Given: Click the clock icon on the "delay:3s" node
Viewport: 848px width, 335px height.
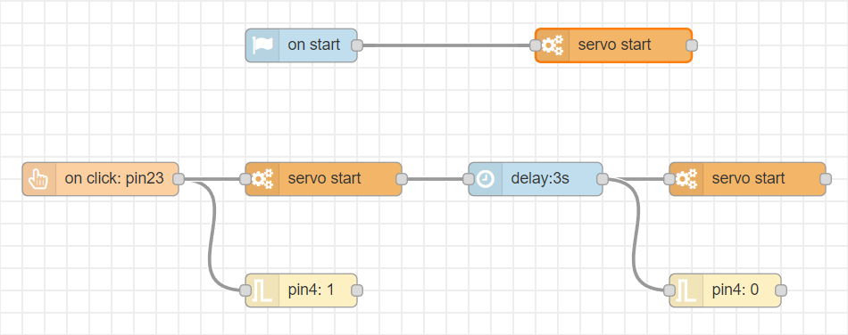Looking at the screenshot, I should pyautogui.click(x=486, y=178).
